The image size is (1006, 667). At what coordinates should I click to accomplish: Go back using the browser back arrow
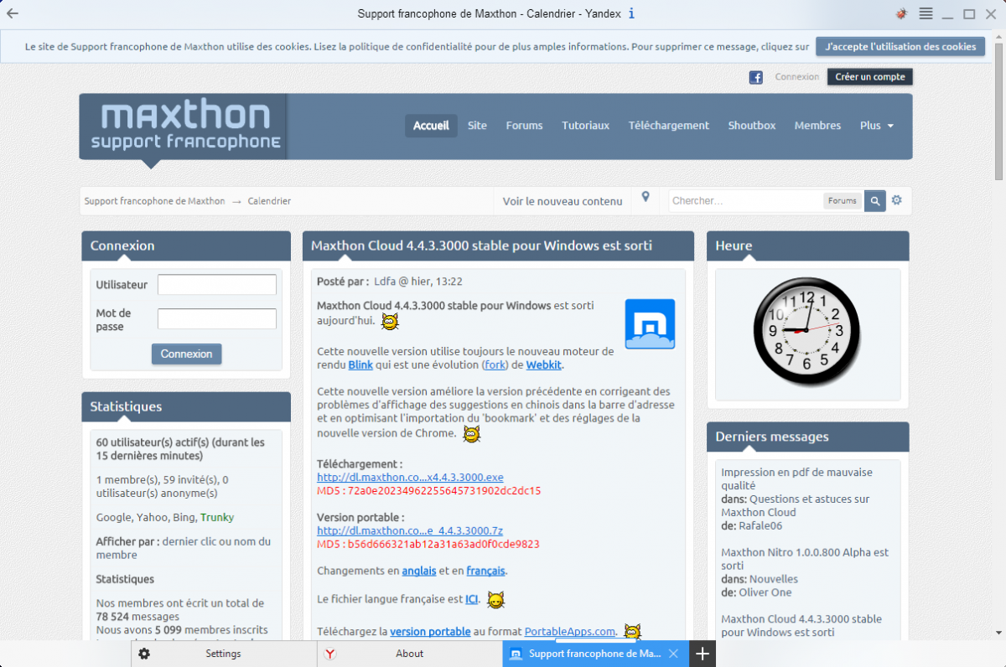click(x=13, y=13)
